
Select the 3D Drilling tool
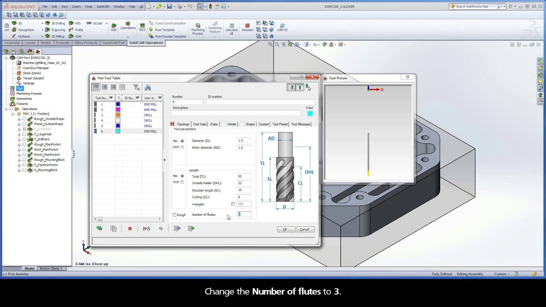[x=55, y=23]
